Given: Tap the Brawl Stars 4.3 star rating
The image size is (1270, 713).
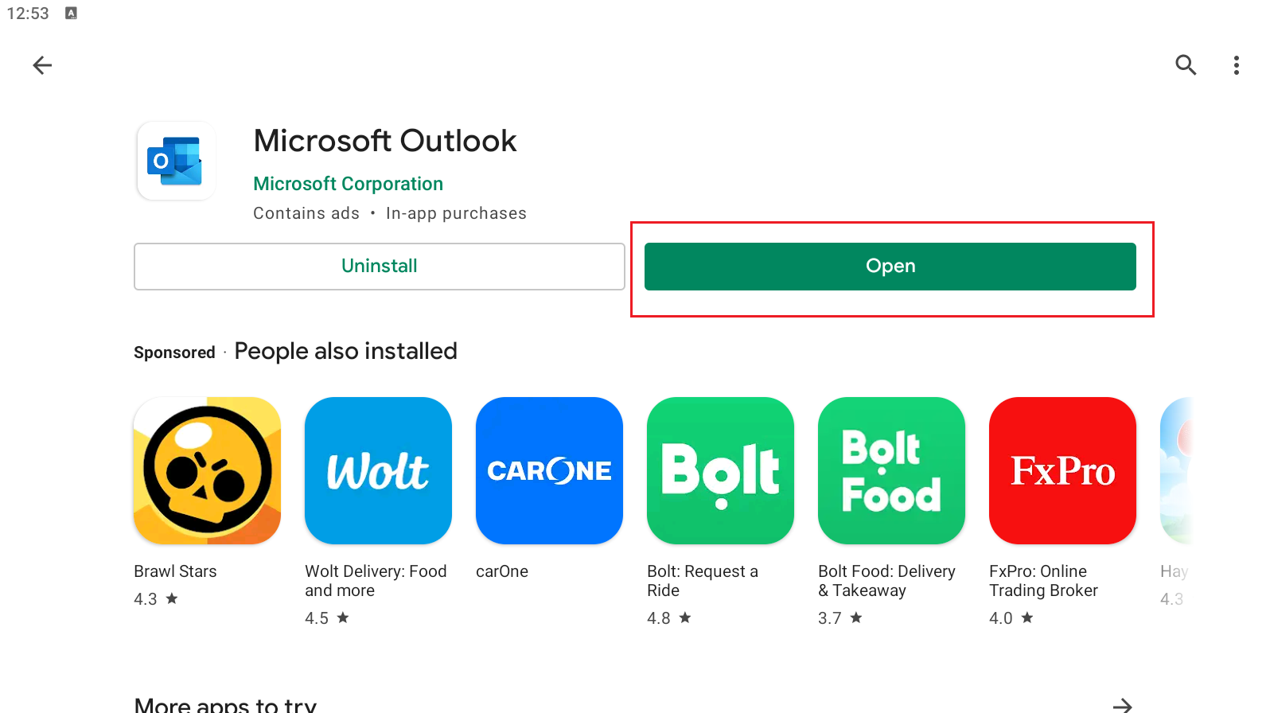Looking at the screenshot, I should click(x=154, y=598).
